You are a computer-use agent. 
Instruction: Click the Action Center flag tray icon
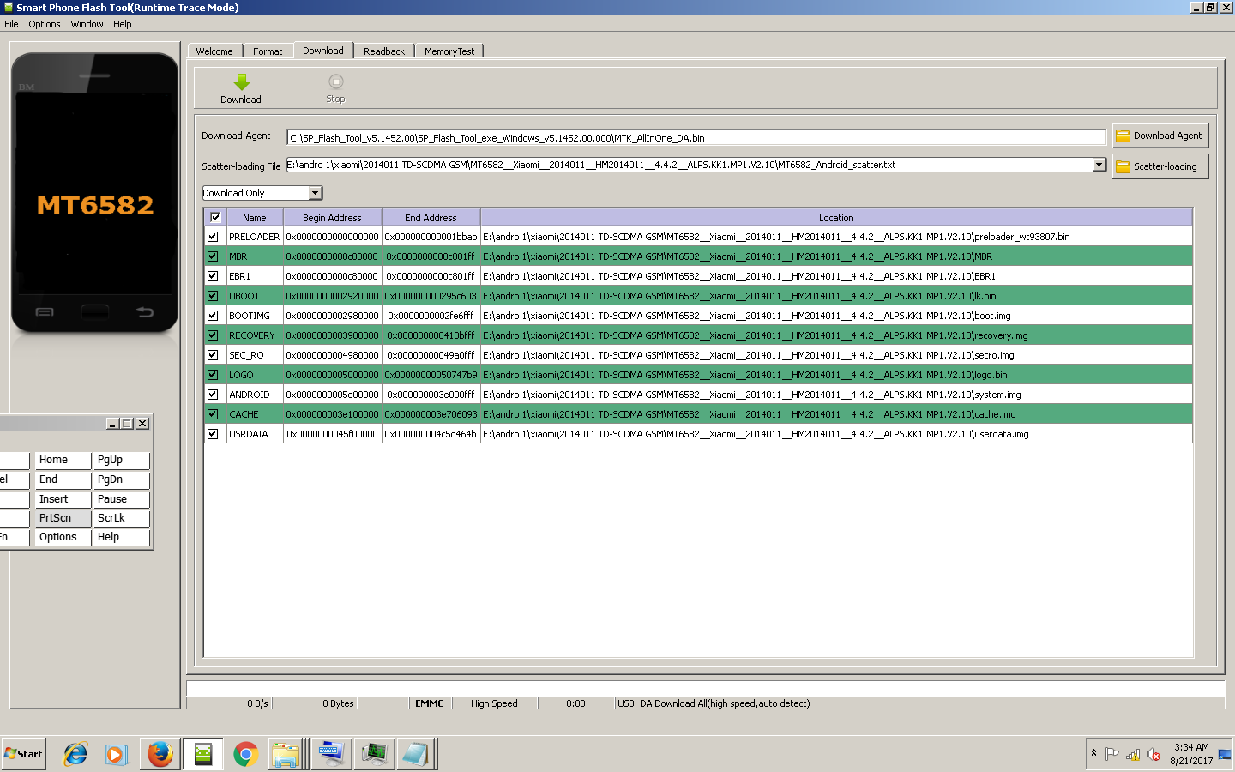[1112, 754]
